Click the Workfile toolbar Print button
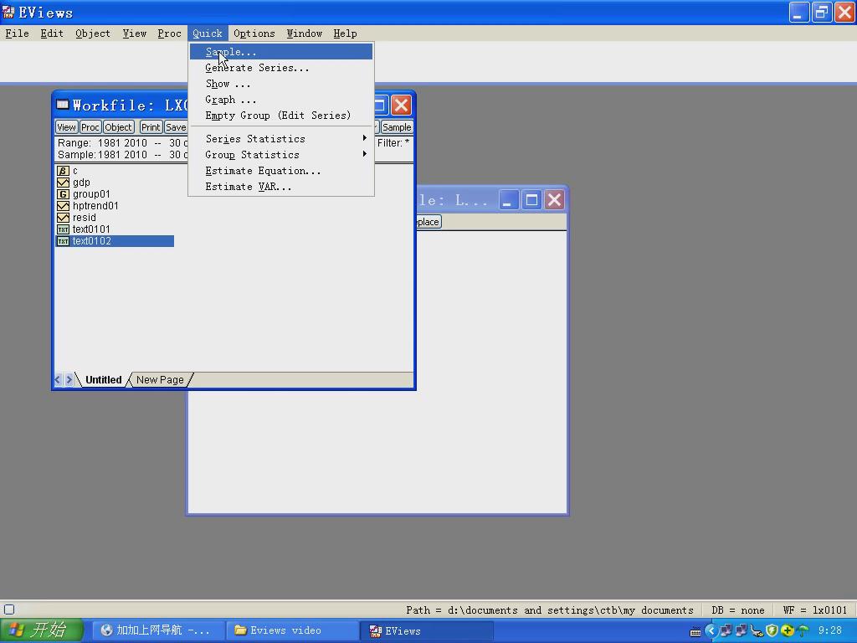 coord(151,127)
